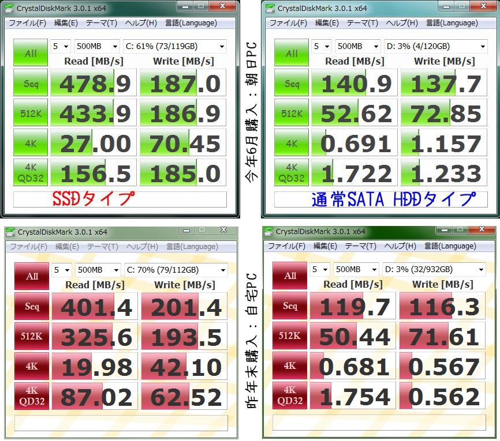
Task: Click the green 4K button beside 27.00
Action: point(31,144)
